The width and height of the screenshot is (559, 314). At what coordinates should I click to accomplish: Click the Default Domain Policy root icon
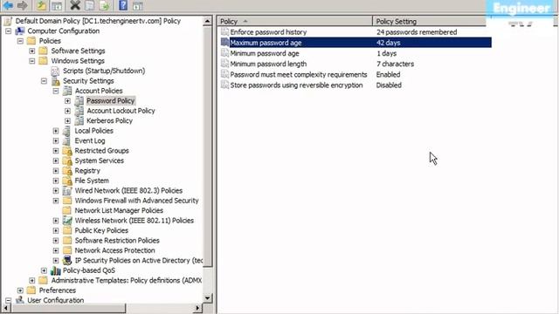pos(9,21)
